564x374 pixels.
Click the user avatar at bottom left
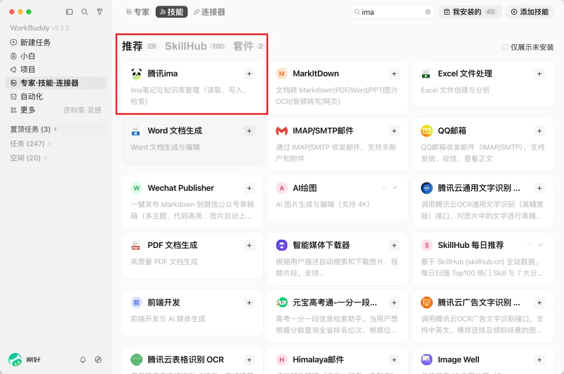(x=15, y=359)
